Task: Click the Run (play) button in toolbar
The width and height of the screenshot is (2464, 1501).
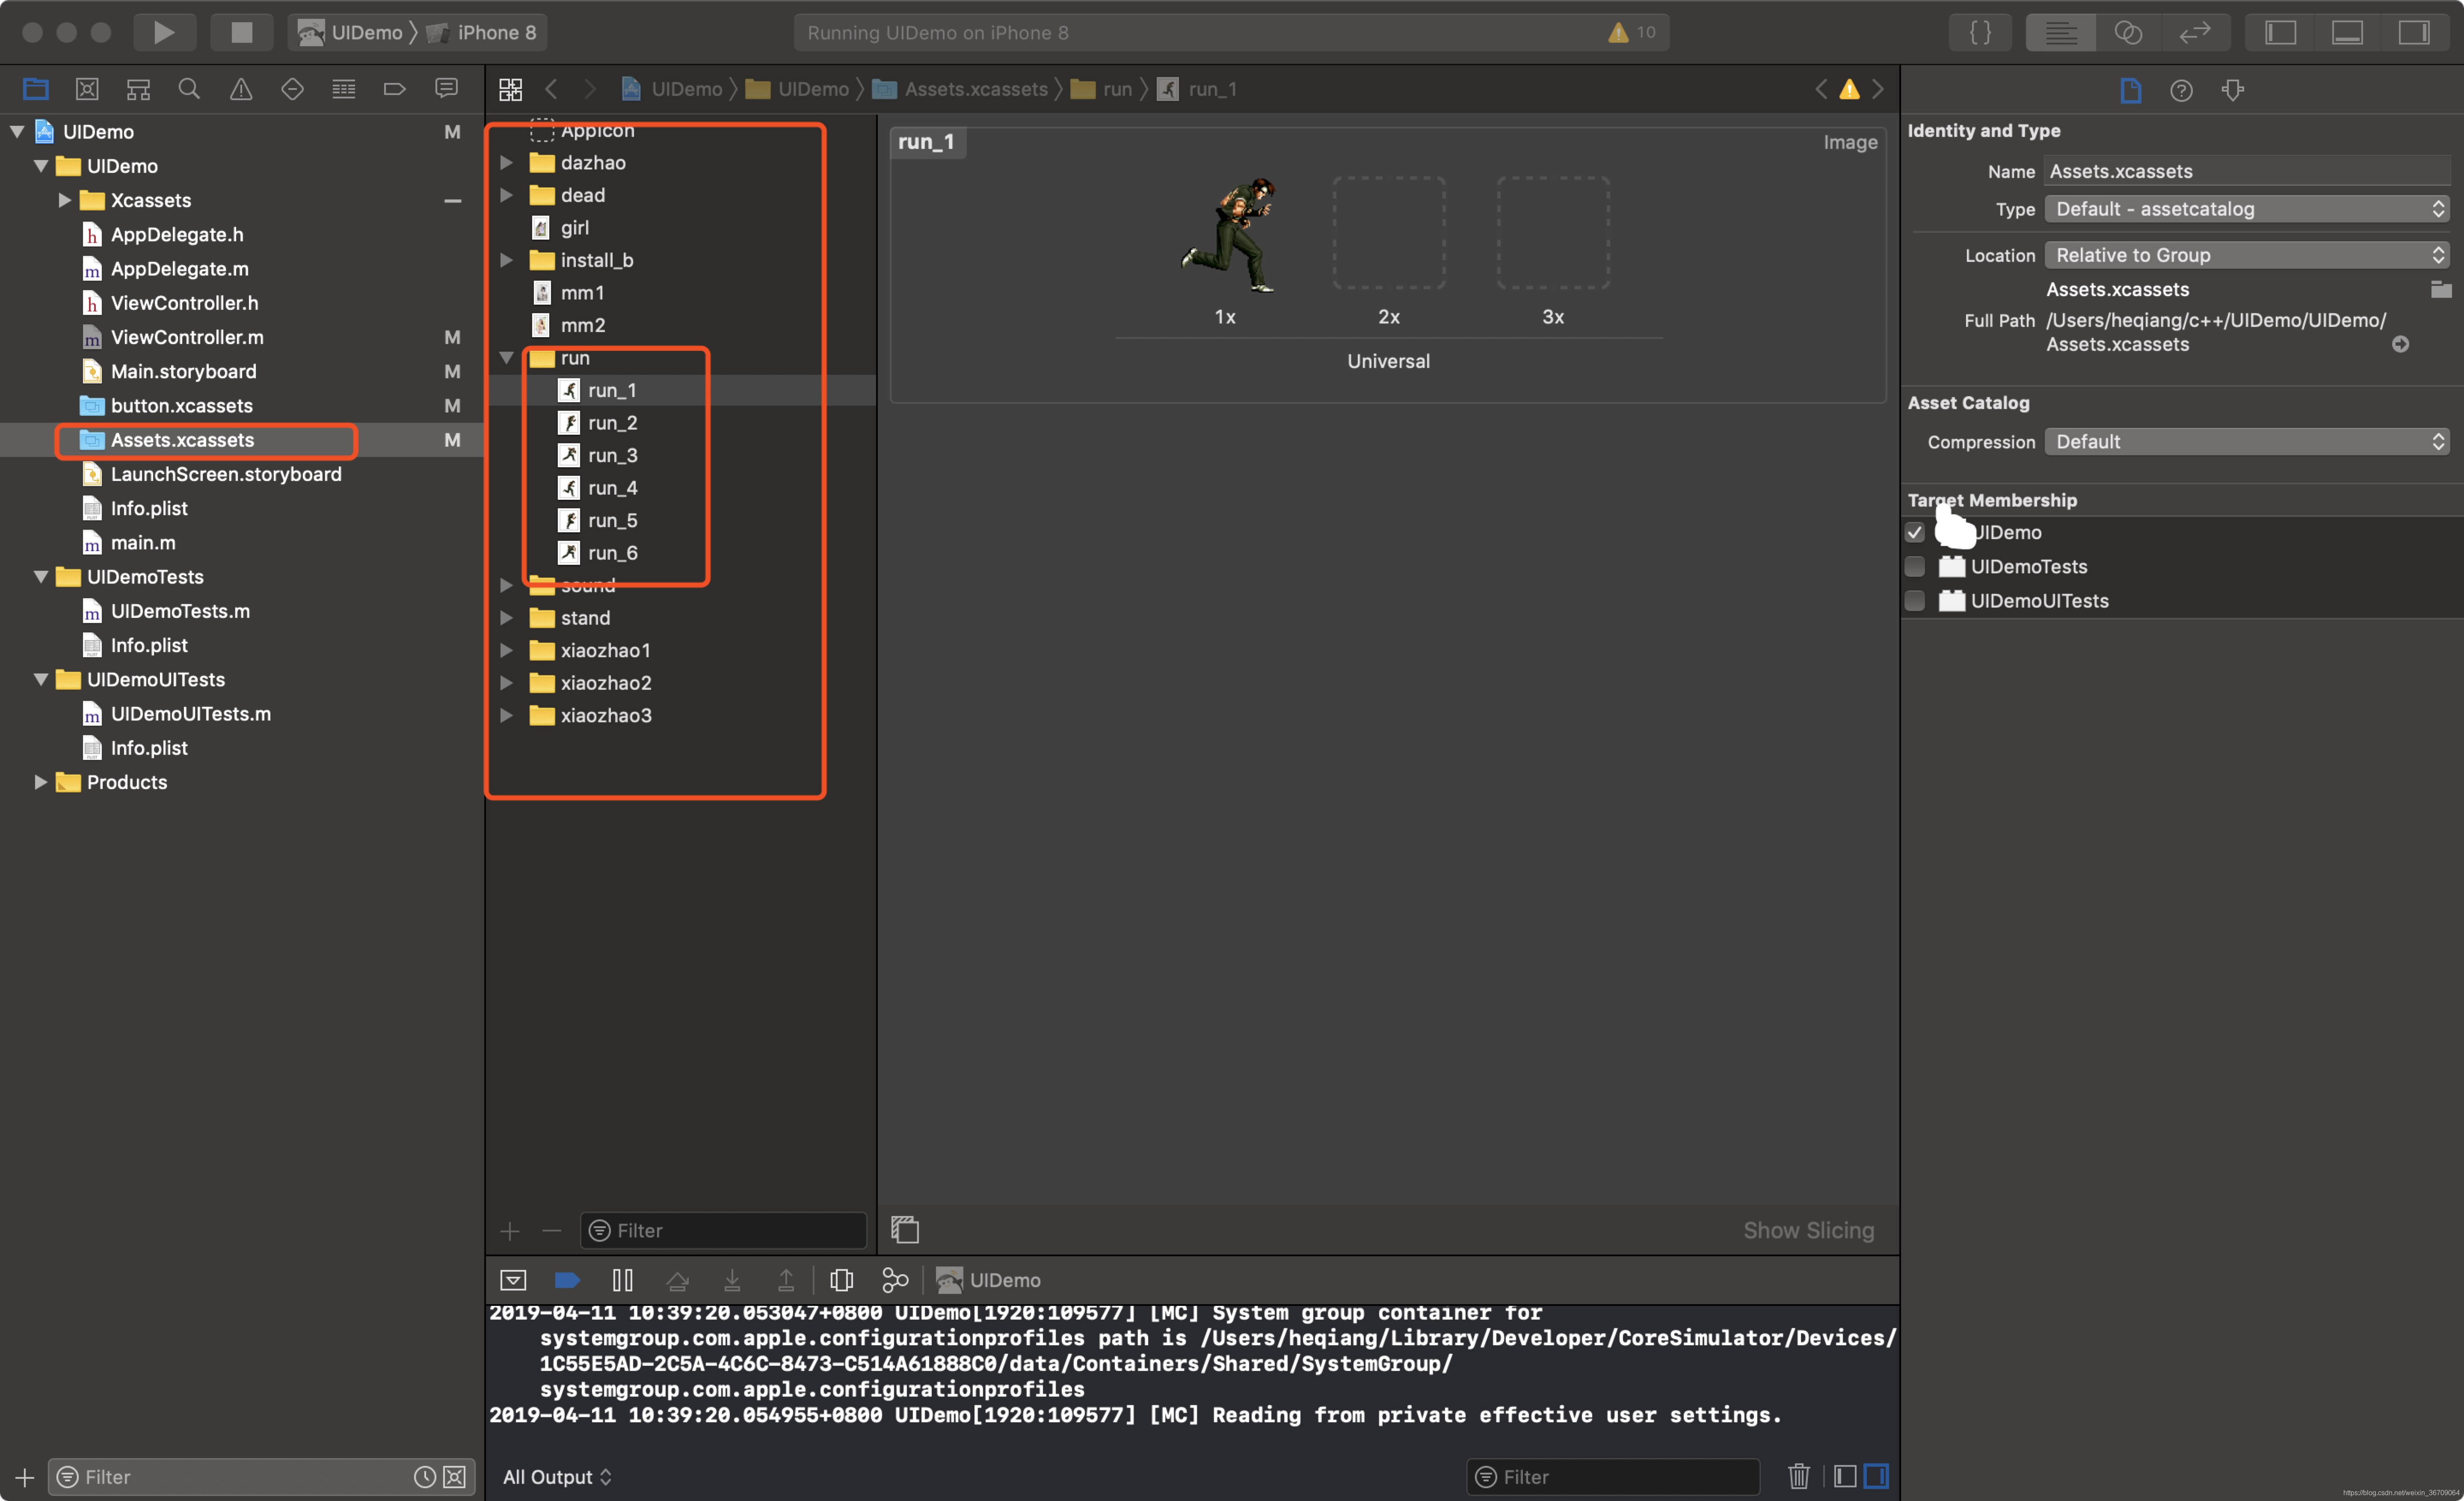Action: (164, 32)
